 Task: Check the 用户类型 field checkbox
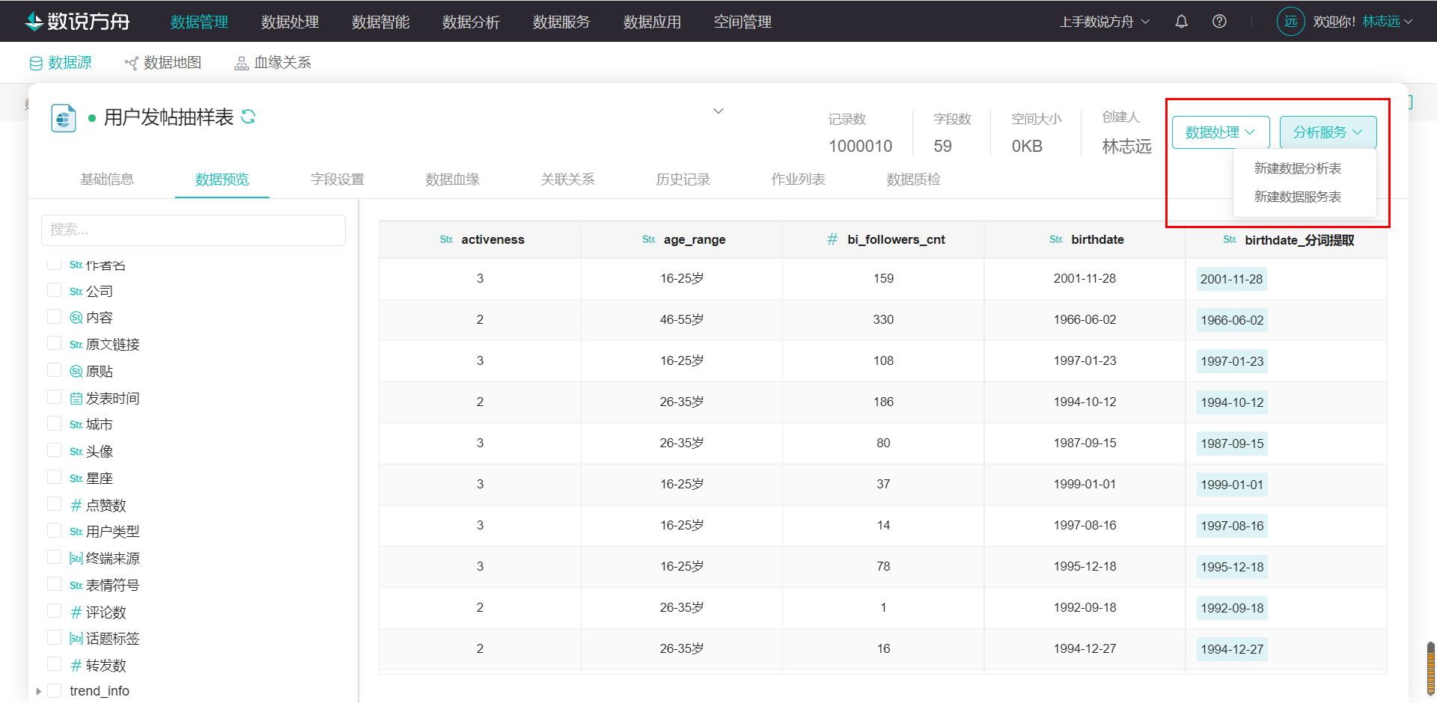click(x=54, y=530)
